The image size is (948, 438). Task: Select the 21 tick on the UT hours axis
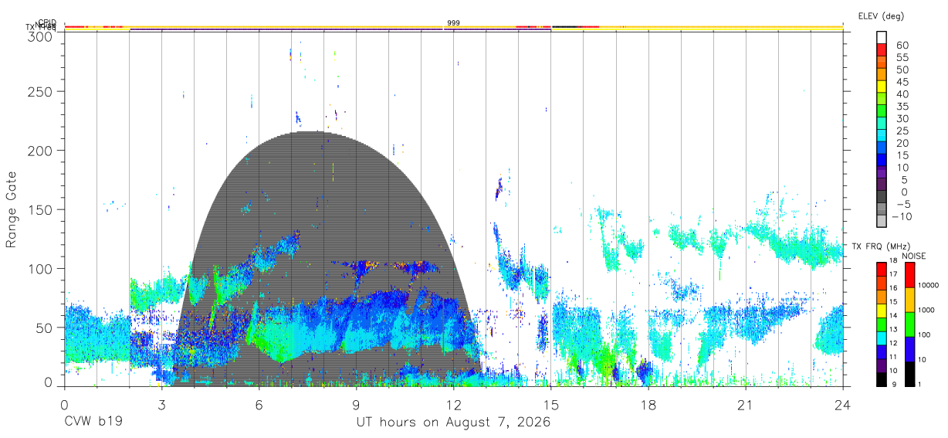tap(745, 405)
